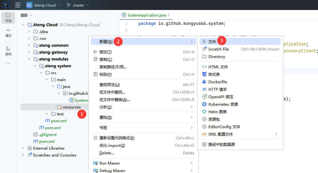
Task: Open the Project tool window icon
Action: (8, 17)
